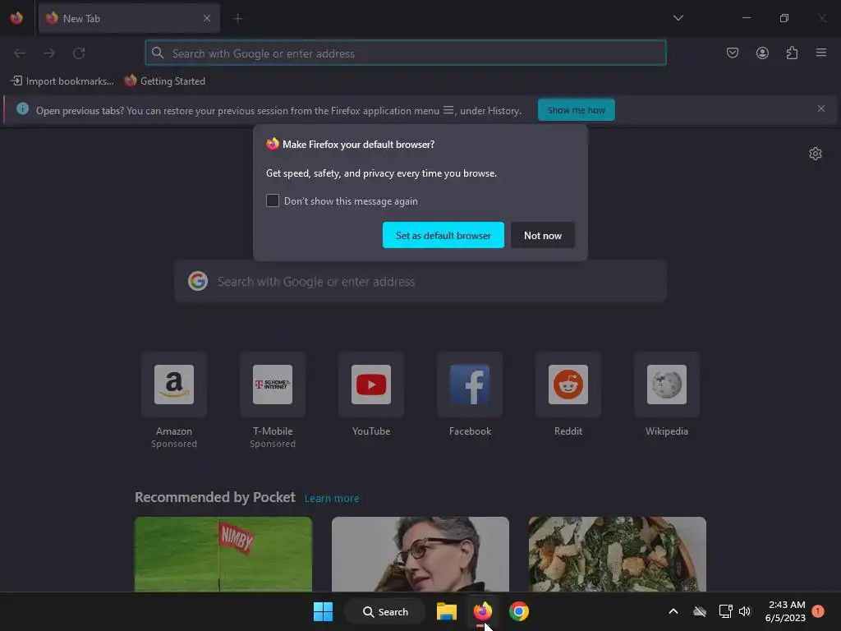Click the taskbar Search box
841x631 pixels.
(385, 611)
